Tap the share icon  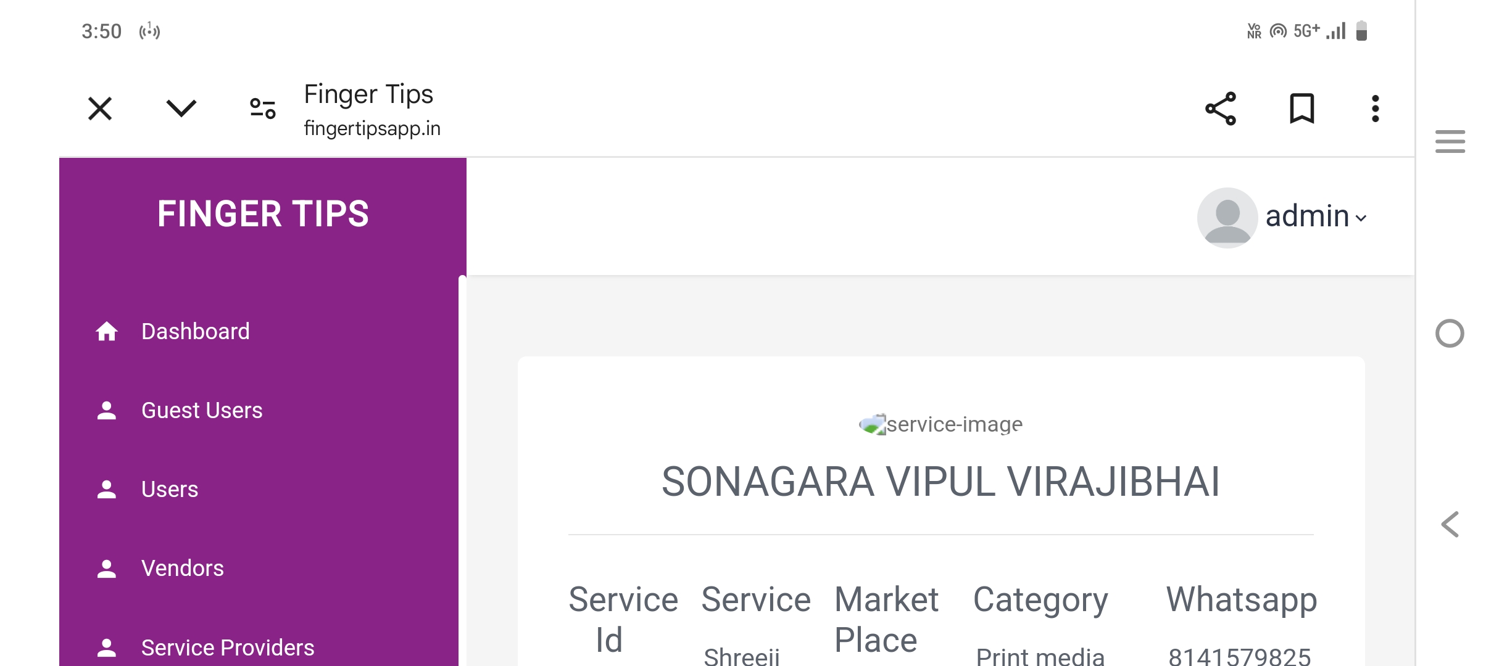click(1221, 109)
